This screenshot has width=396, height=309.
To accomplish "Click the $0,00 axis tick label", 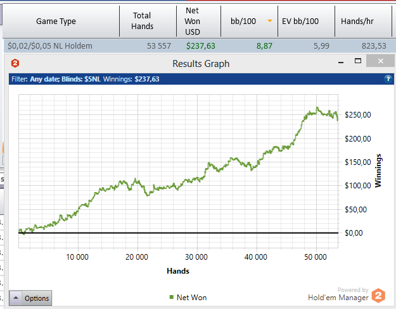I will coord(354,233).
